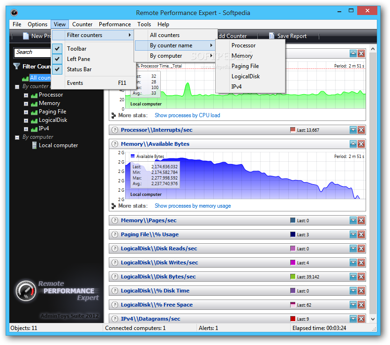Click the help icon beside Memory\\Available Bytes
Image resolution: width=390 pixels, height=345 pixels.
pyautogui.click(x=115, y=144)
